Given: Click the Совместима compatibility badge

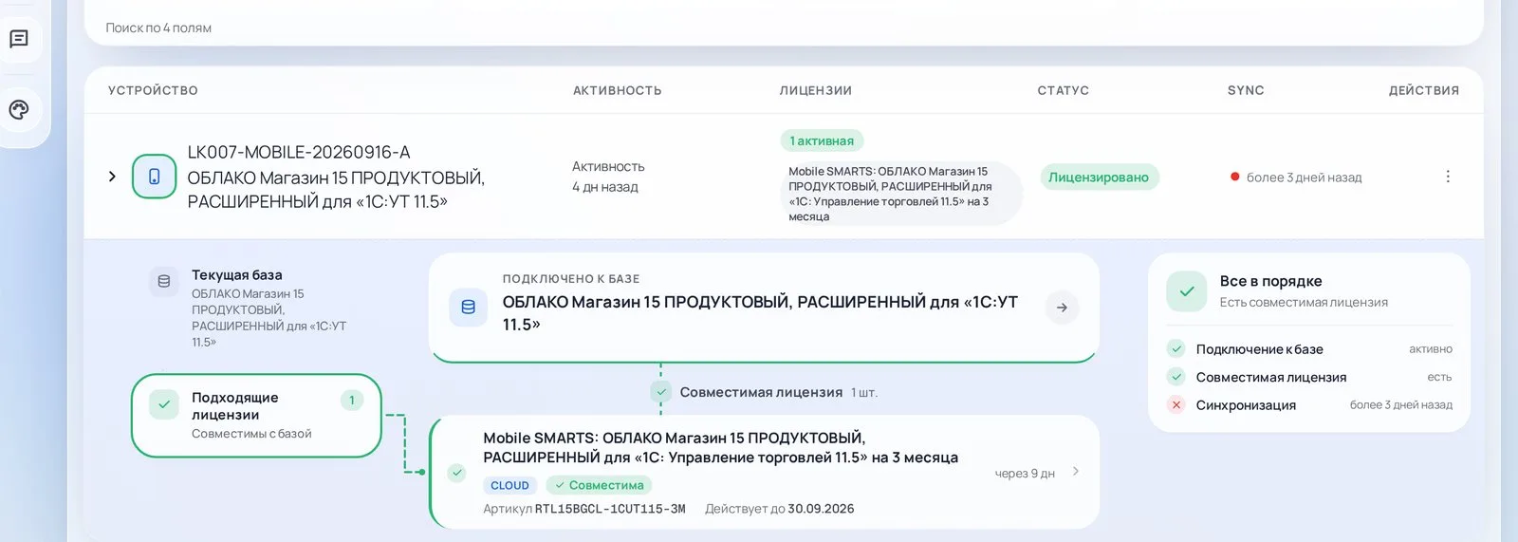Looking at the screenshot, I should coord(599,485).
